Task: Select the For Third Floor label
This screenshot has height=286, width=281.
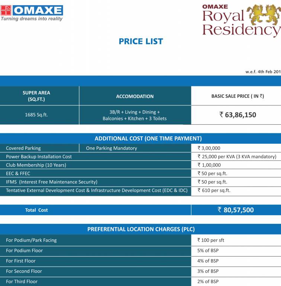Action: (x=22, y=282)
